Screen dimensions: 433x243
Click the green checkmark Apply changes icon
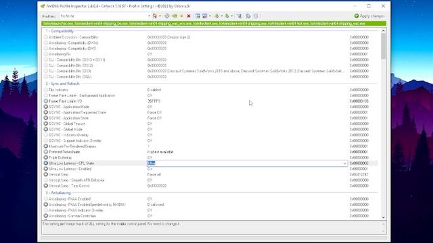[357, 16]
